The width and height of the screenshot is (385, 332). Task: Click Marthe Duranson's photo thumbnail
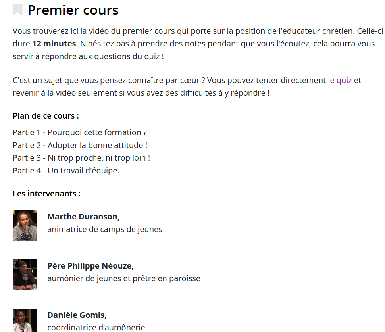(x=25, y=226)
